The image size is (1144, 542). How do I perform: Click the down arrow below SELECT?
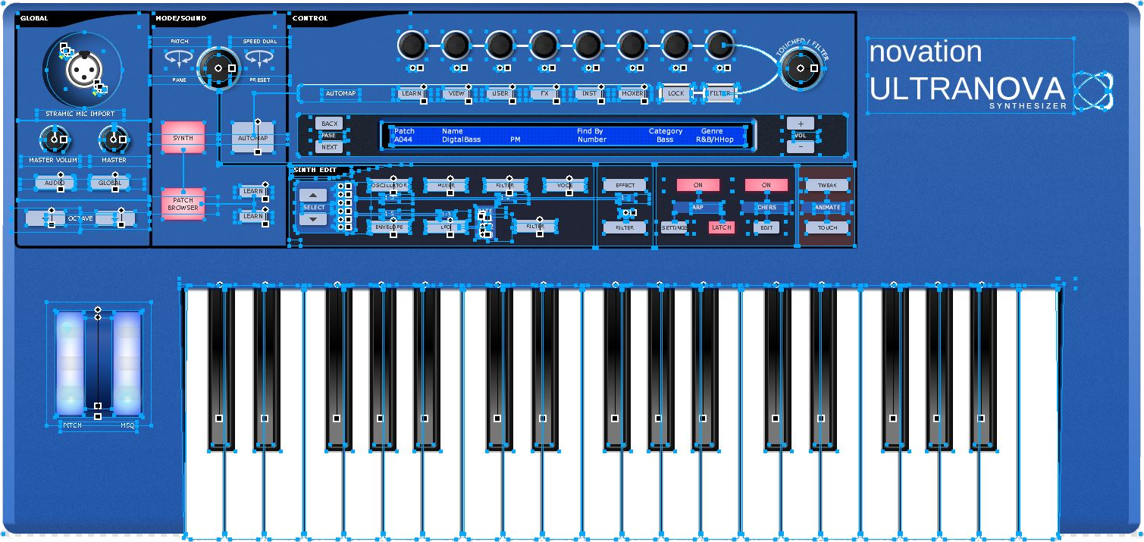pyautogui.click(x=313, y=219)
